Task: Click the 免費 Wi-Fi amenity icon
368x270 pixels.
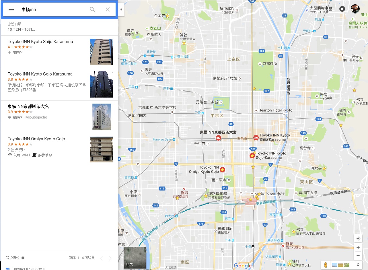Action: coord(10,155)
